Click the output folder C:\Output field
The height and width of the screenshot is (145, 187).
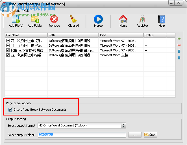click(x=82, y=135)
